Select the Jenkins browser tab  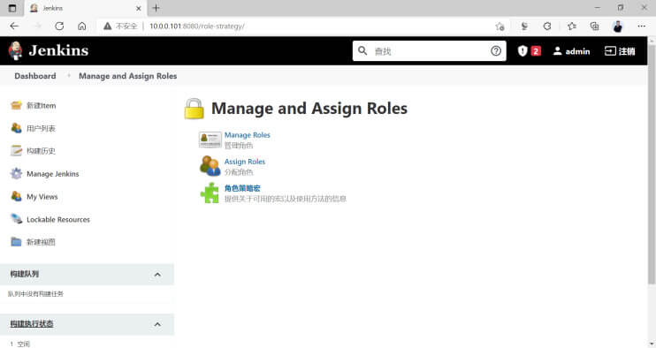(86, 8)
